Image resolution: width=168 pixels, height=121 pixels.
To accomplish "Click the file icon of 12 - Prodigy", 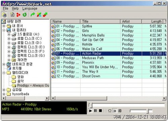I will [53, 76].
